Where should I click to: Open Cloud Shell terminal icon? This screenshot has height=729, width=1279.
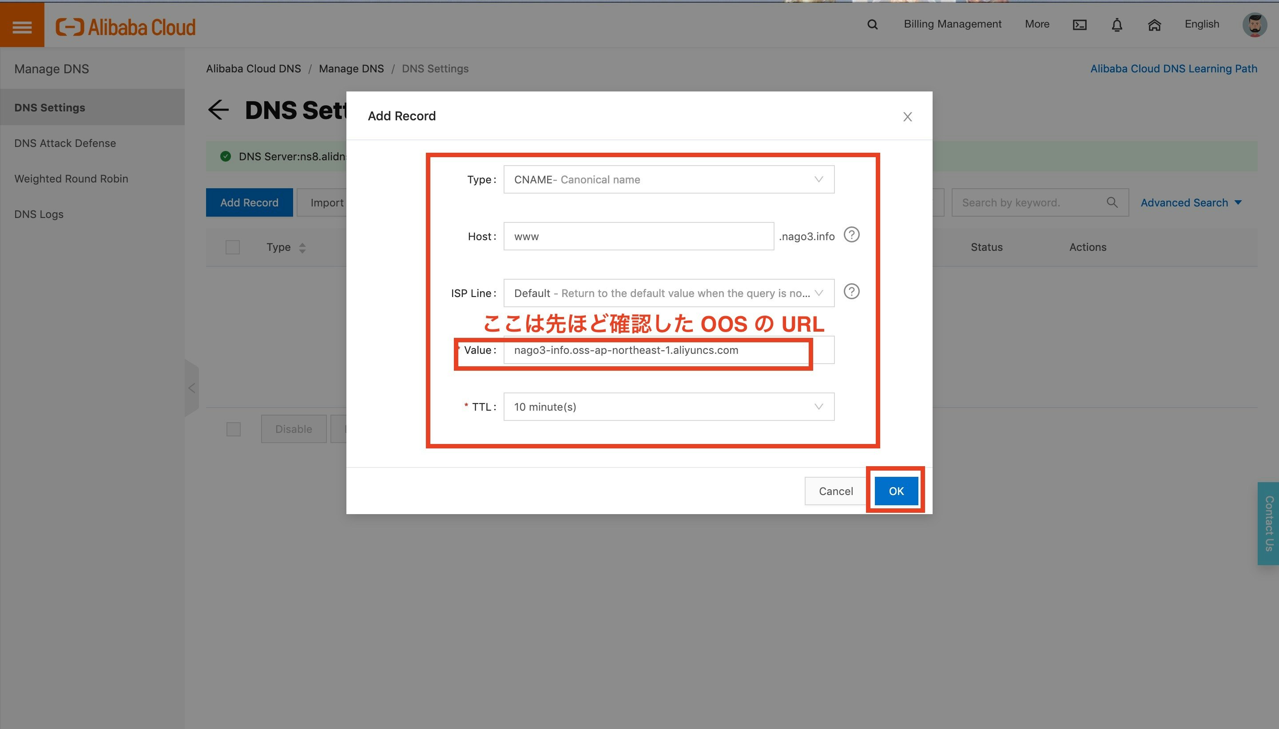[1080, 24]
